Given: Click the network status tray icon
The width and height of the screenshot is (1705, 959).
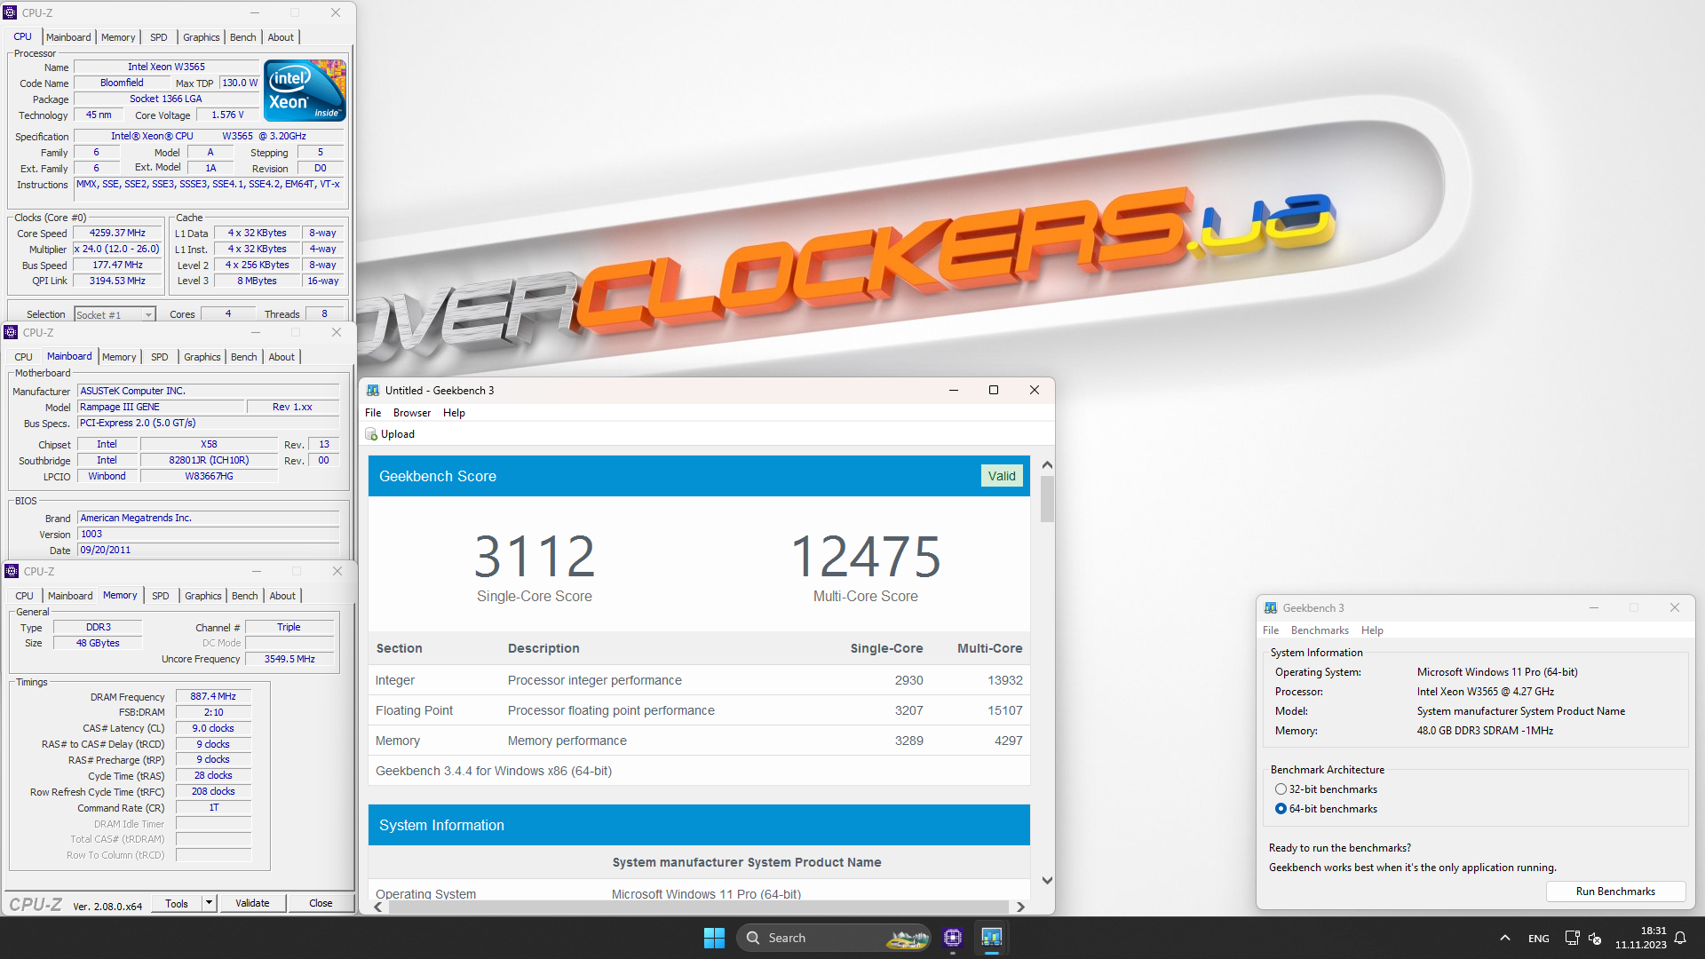Looking at the screenshot, I should click(x=1572, y=938).
